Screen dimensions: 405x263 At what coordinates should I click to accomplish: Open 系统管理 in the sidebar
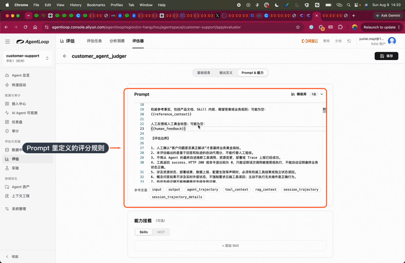[x=19, y=209]
